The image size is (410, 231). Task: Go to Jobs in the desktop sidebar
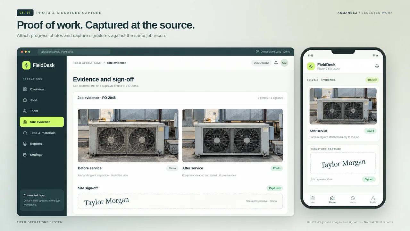42,100
